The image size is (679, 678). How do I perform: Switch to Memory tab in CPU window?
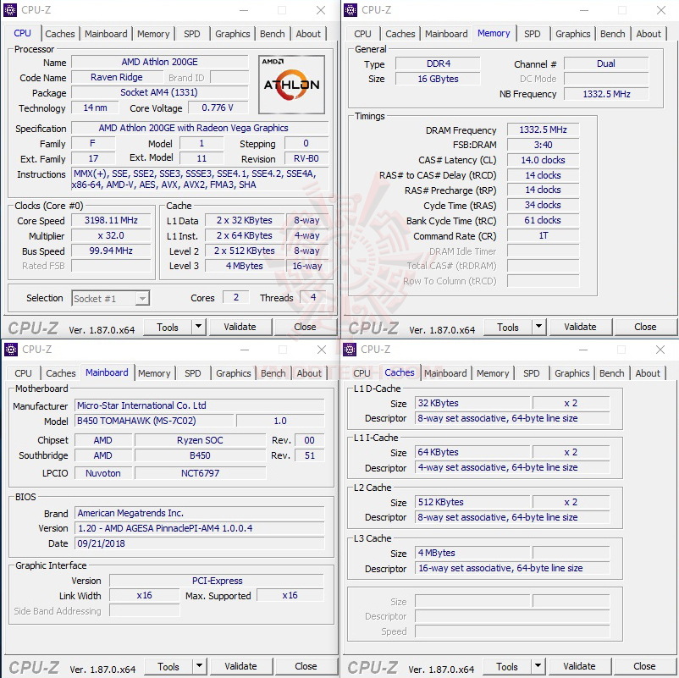(x=153, y=34)
